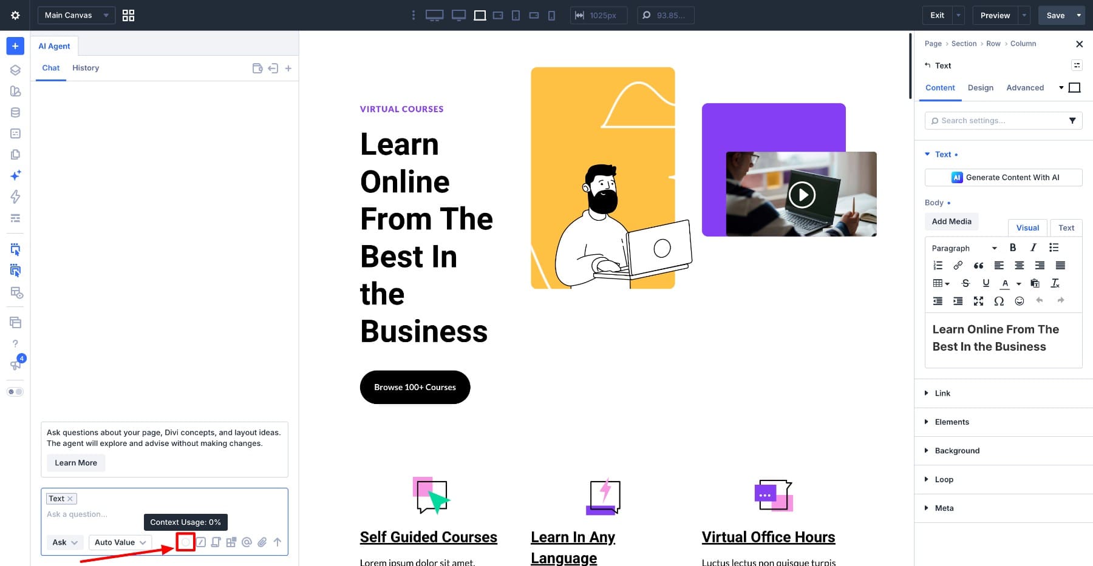This screenshot has width=1093, height=566.
Task: Send the chat message with the up arrow
Action: tap(278, 542)
